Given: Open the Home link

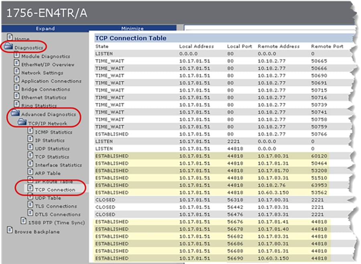Looking at the screenshot, I should point(22,39).
